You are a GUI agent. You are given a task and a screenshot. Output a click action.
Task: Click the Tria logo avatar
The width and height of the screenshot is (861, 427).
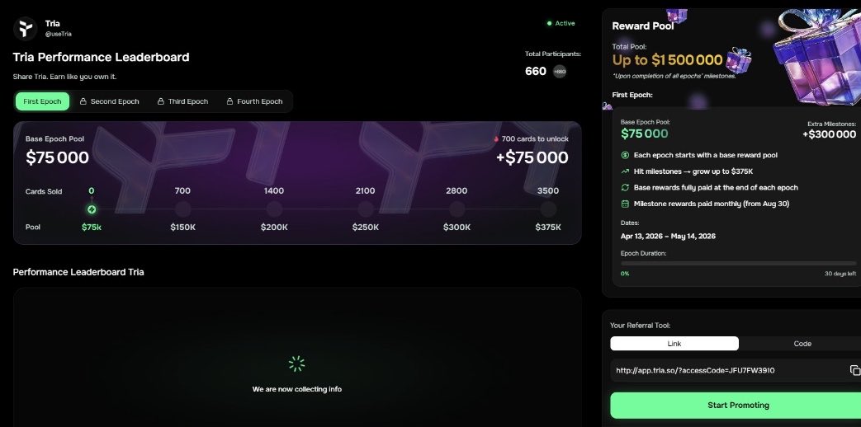(x=26, y=29)
